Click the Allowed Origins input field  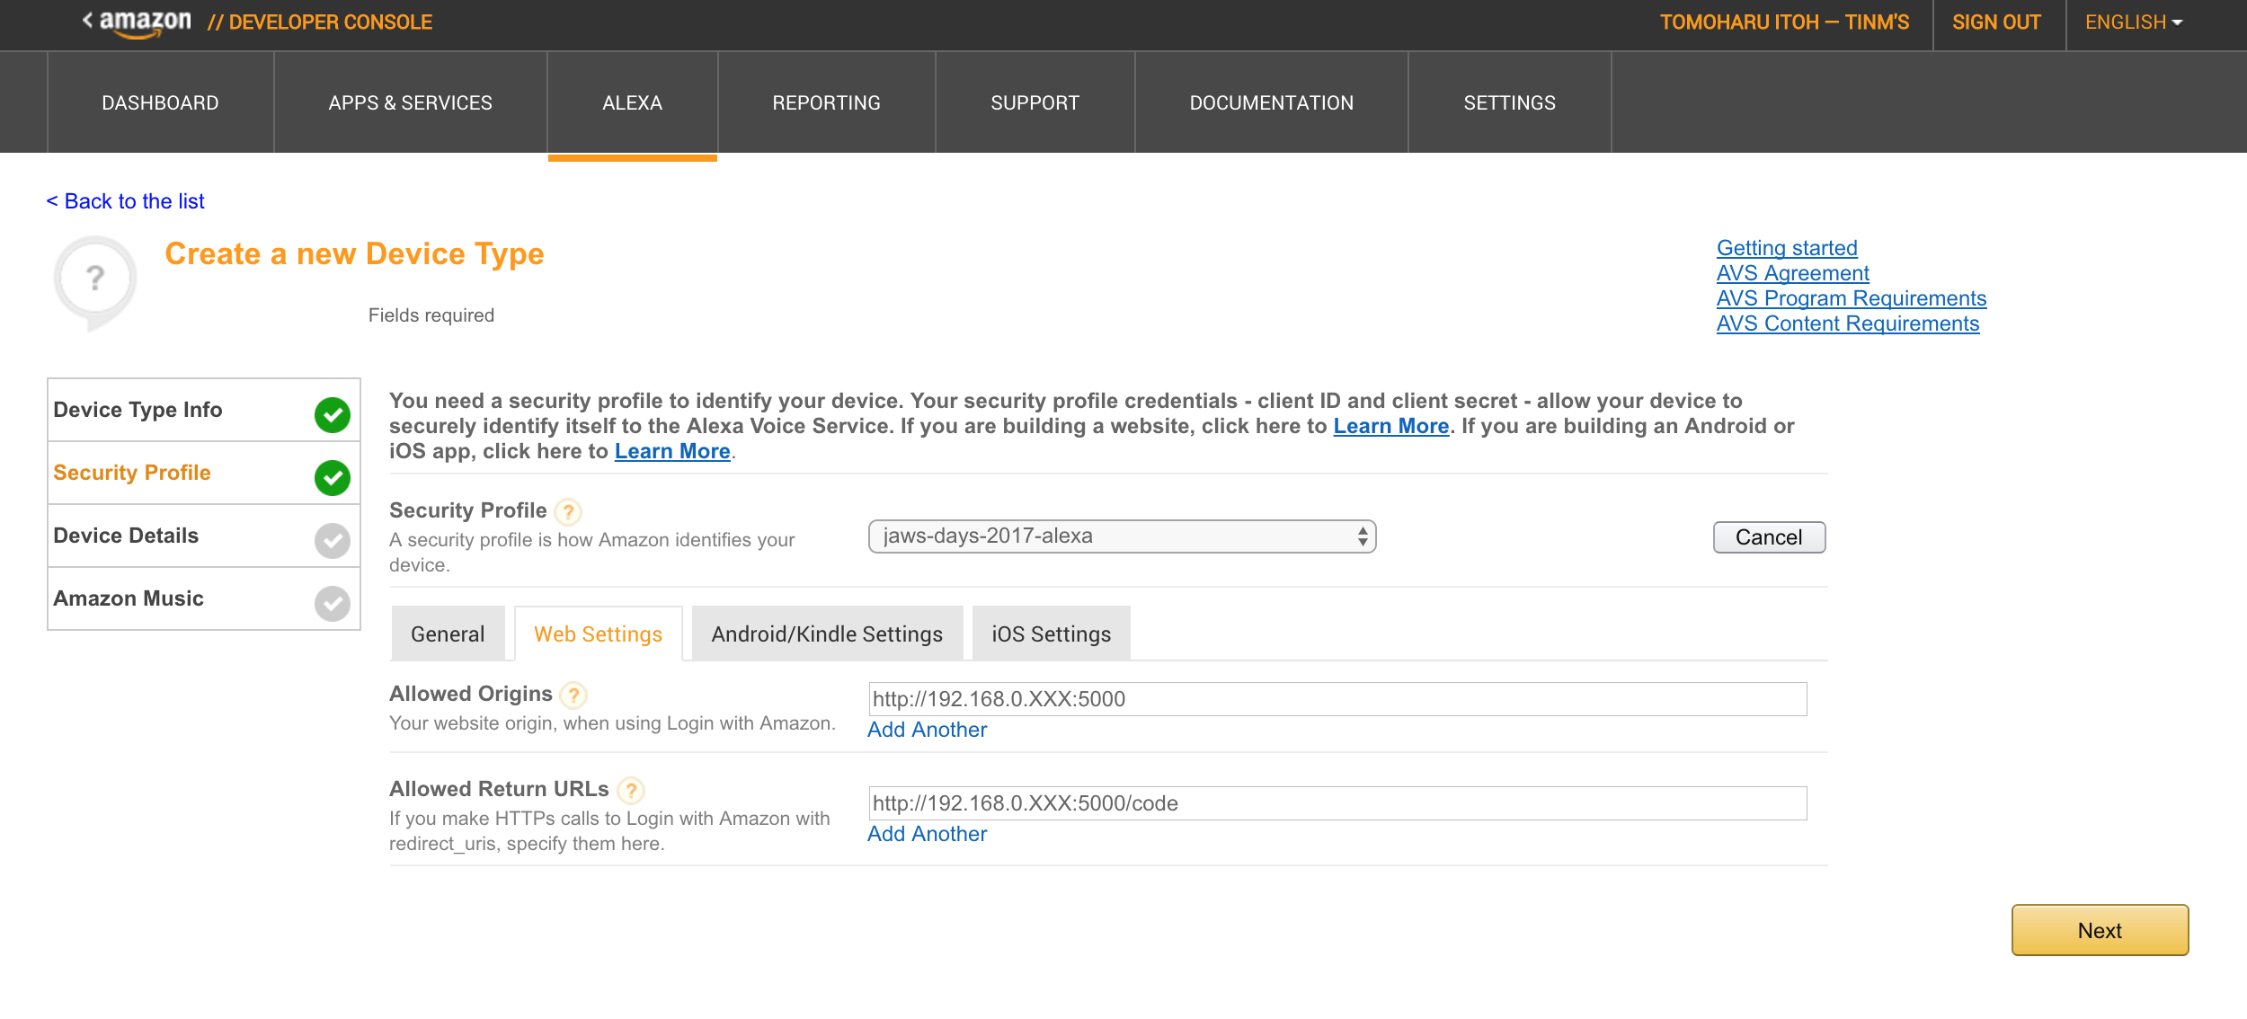pyautogui.click(x=1337, y=699)
